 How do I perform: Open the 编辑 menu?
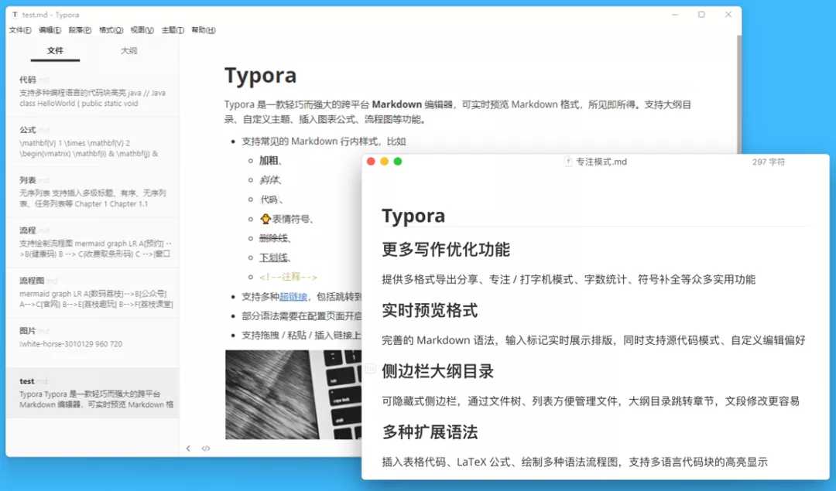point(49,30)
